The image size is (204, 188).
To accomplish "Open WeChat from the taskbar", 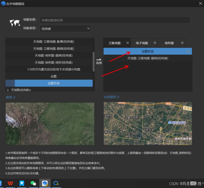I will (33, 183).
